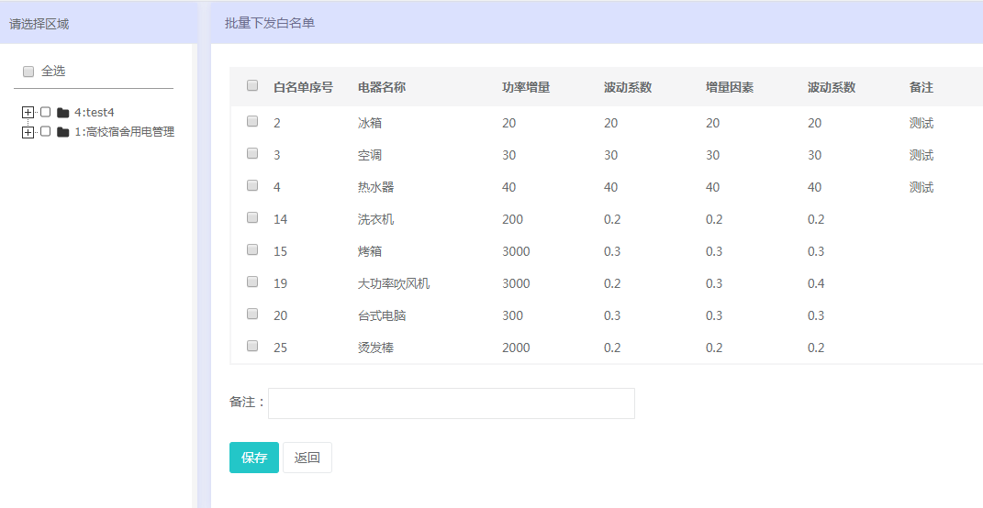Viewport: 983px width, 508px height.
Task: Expand the 1:高校宿舍用电管理 tree node
Action: pyautogui.click(x=28, y=132)
